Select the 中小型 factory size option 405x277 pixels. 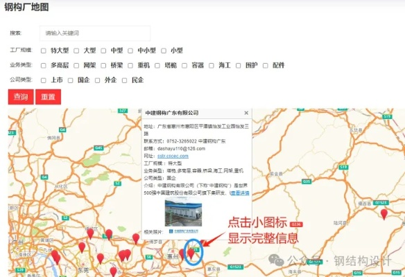point(130,51)
